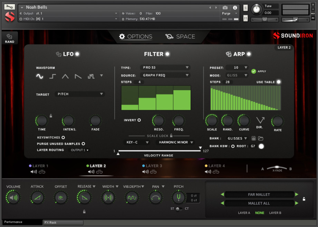Select the LAYER A option

(x=244, y=213)
